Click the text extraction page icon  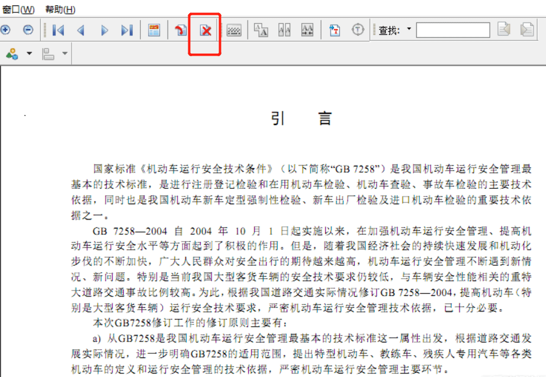click(334, 30)
